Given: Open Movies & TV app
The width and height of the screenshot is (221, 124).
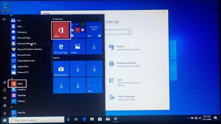Looking at the screenshot, I should (20, 72).
